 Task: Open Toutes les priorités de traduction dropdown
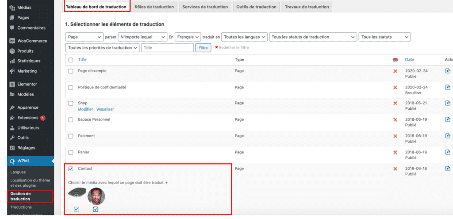pos(102,48)
